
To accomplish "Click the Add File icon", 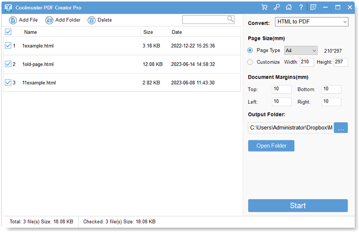I will point(13,20).
